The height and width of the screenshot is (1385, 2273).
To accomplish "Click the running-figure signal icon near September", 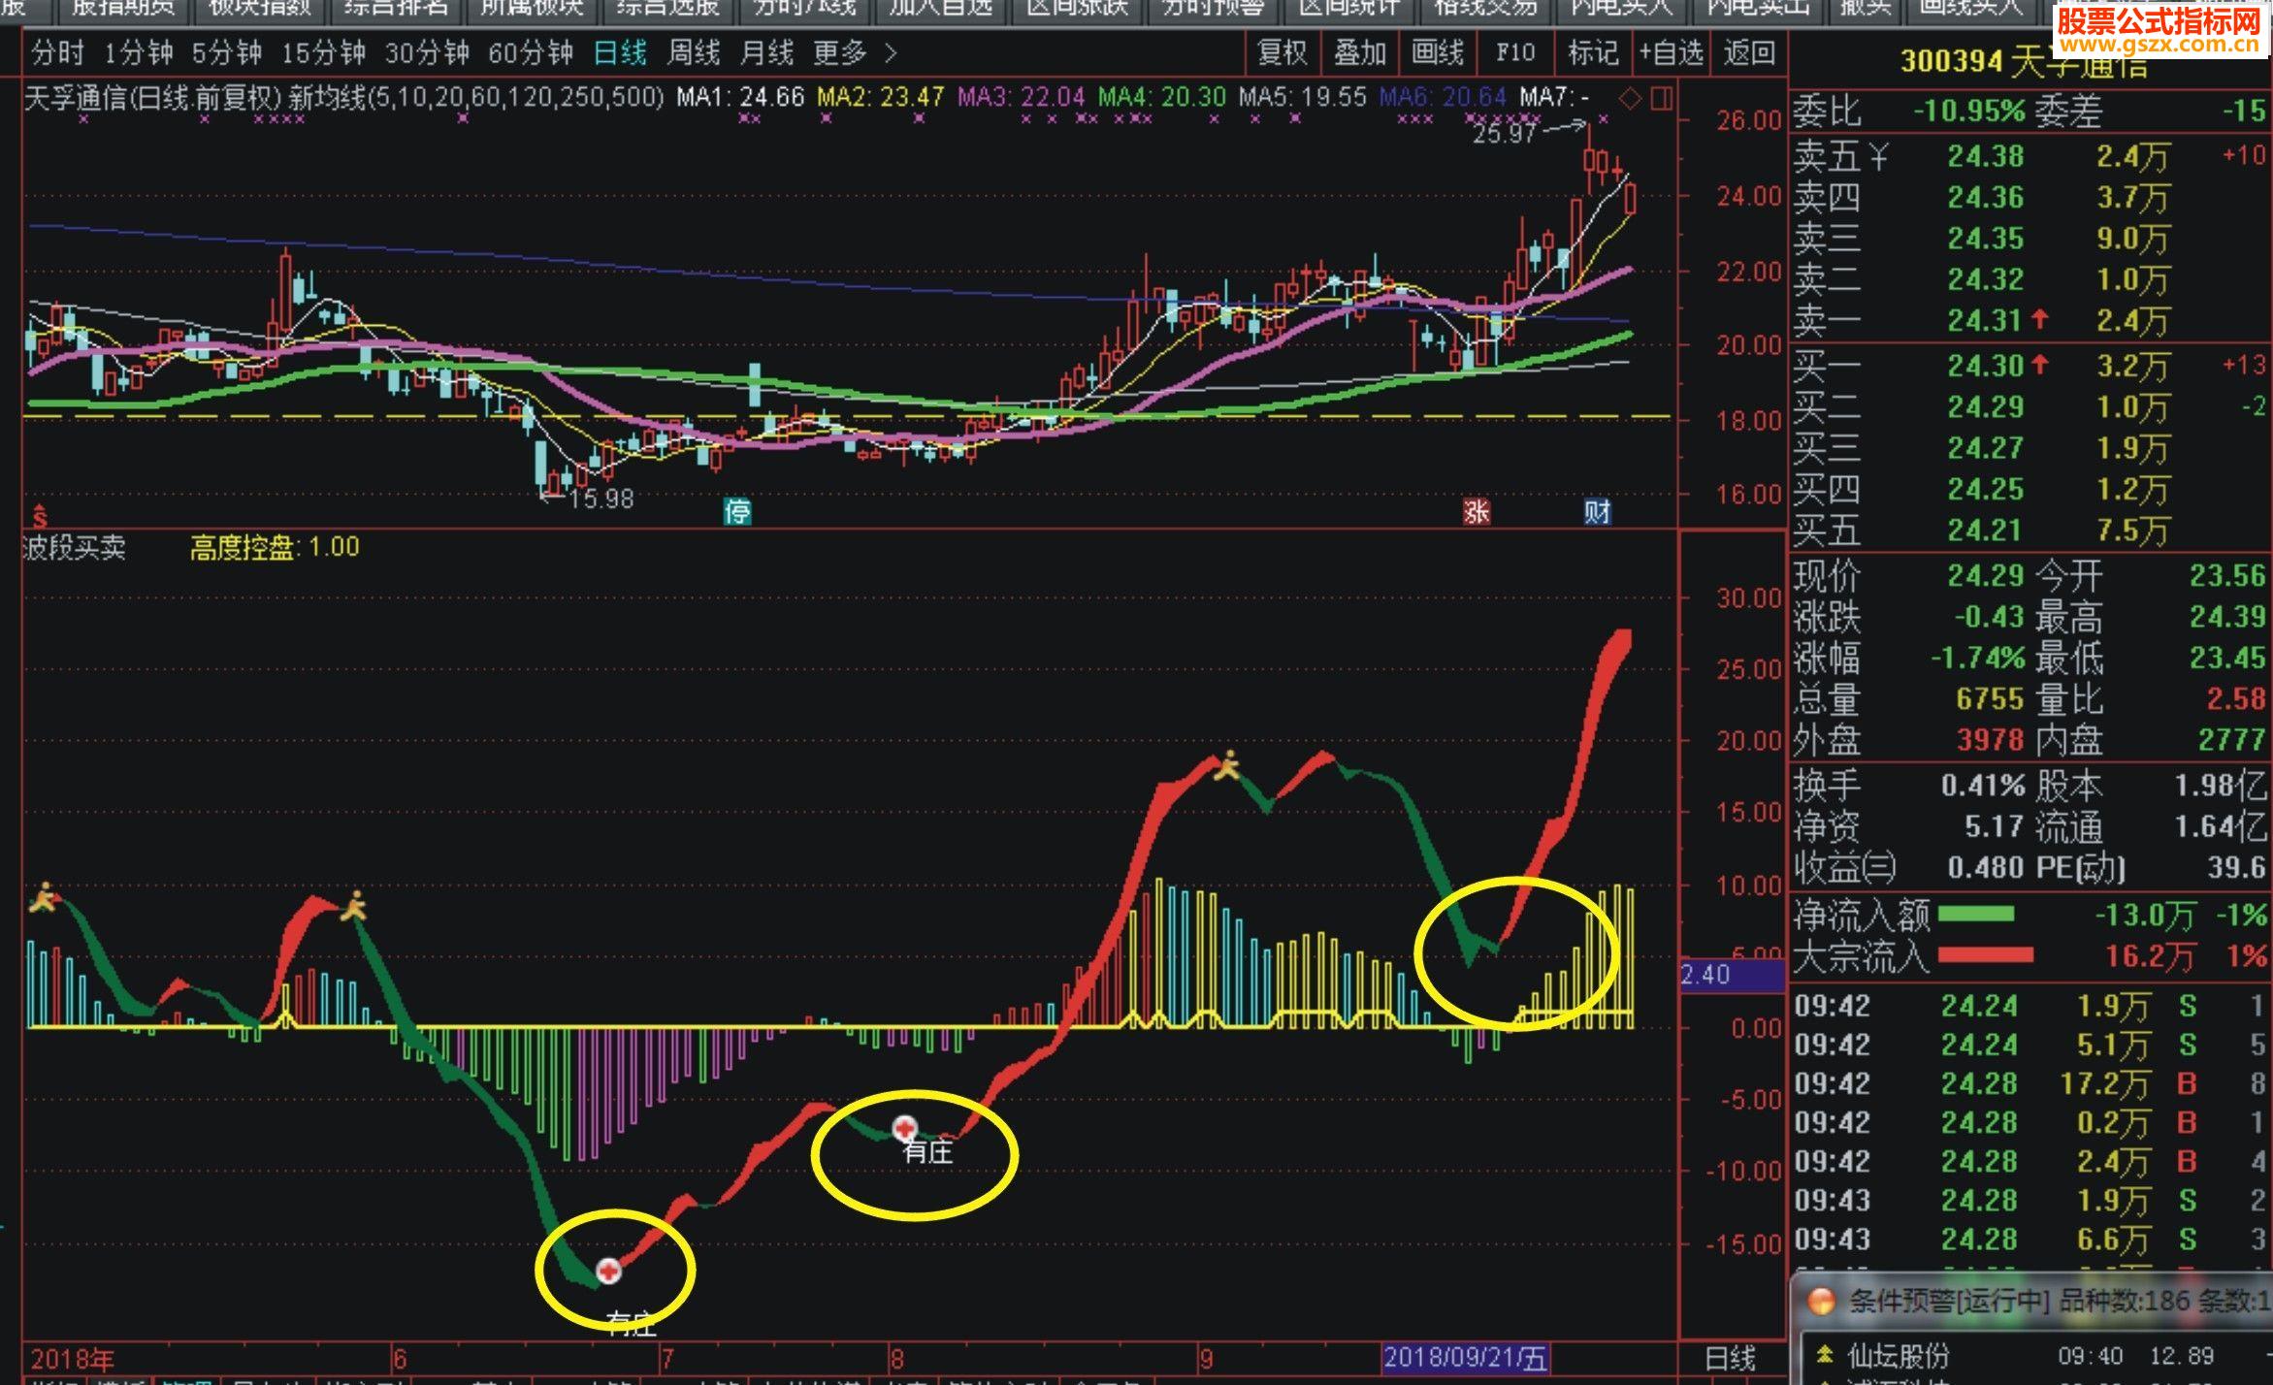I will (x=1227, y=766).
